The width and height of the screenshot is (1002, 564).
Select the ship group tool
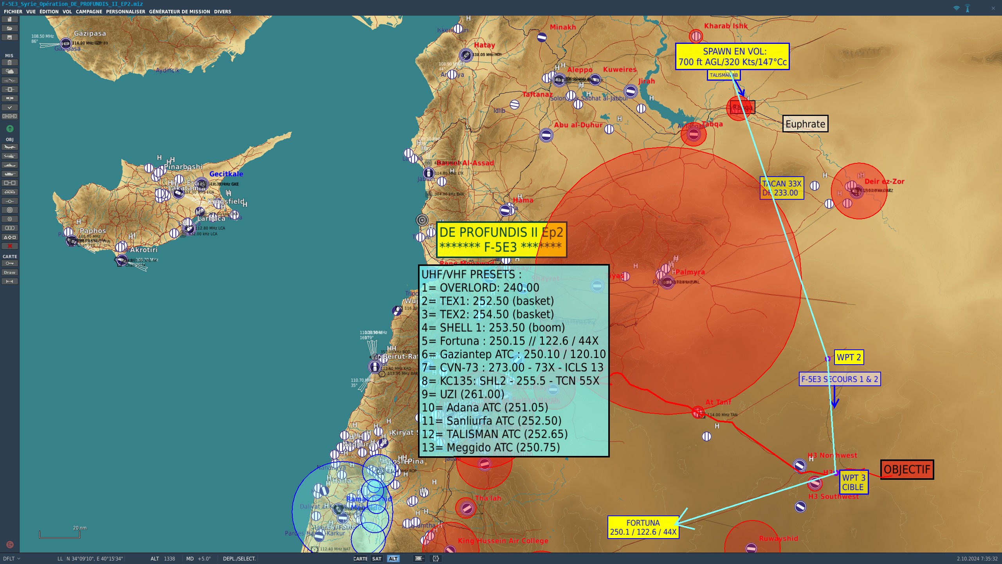click(x=10, y=165)
